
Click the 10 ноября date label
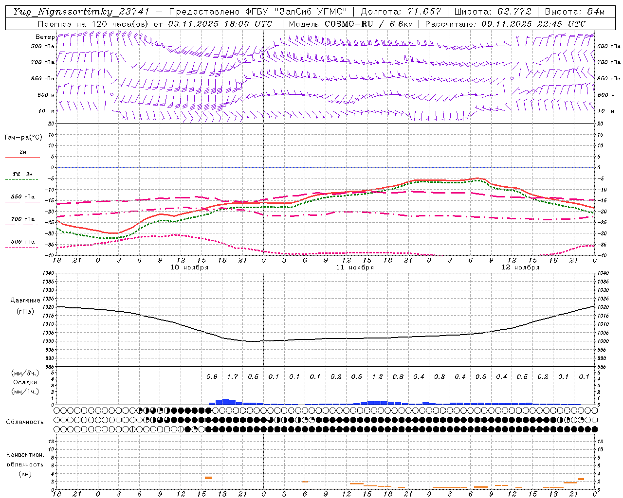[x=189, y=267]
